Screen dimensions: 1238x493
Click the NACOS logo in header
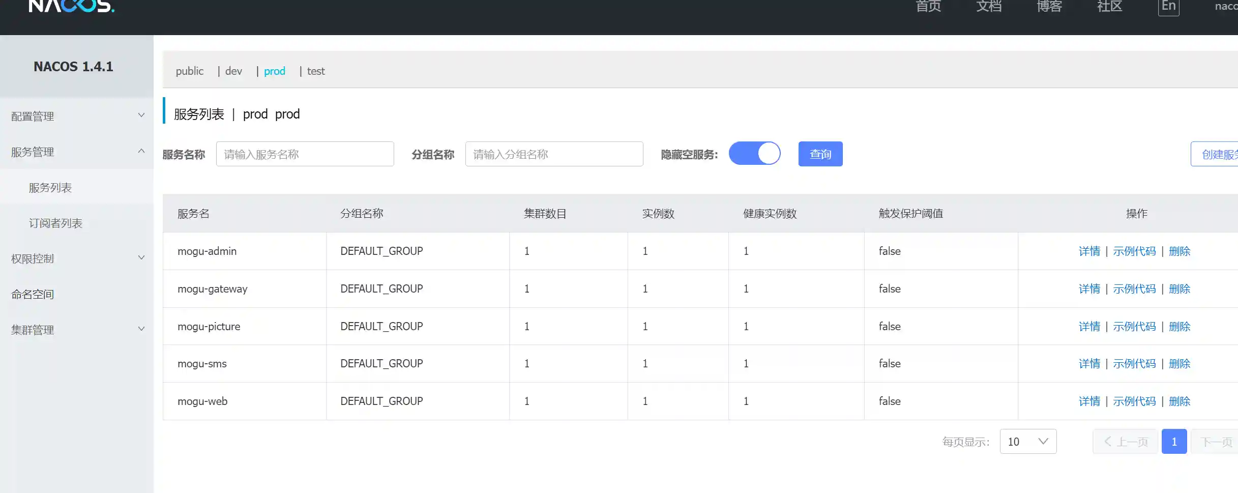71,6
